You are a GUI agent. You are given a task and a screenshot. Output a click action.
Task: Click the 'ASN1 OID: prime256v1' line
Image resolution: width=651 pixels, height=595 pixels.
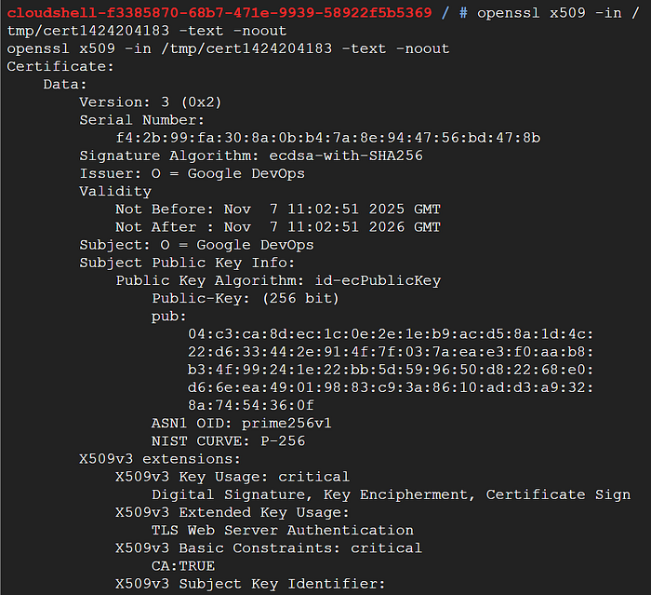(242, 423)
